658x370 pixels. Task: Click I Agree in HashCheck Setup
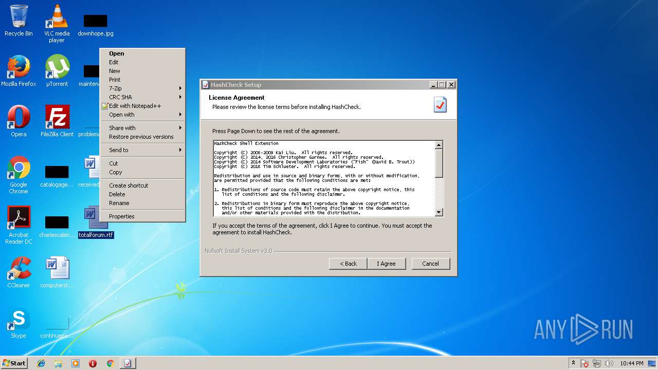pyautogui.click(x=387, y=264)
